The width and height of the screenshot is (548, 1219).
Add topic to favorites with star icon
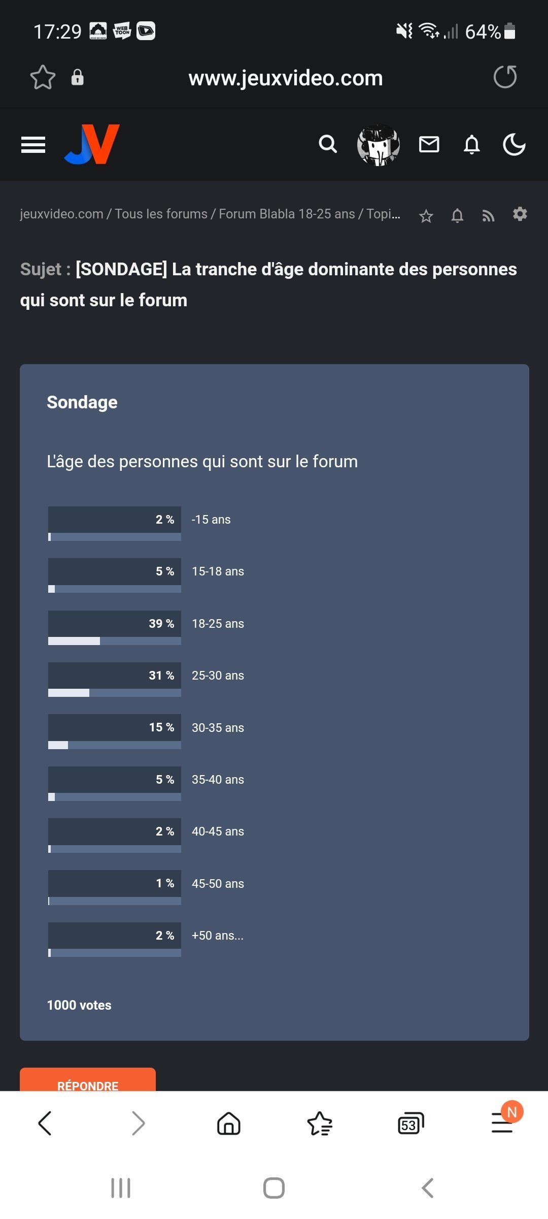point(426,216)
